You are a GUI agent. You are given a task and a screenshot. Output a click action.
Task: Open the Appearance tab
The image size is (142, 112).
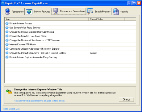point(14,11)
